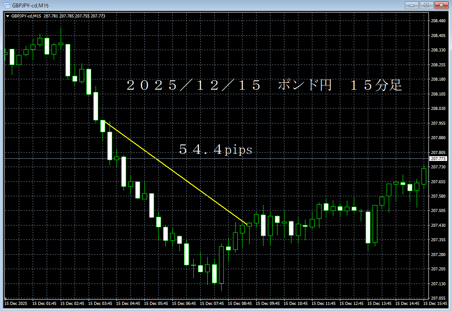Minimize the GBPJPY-cd chart window
Viewport: 452px width, 311px height.
[412, 5]
